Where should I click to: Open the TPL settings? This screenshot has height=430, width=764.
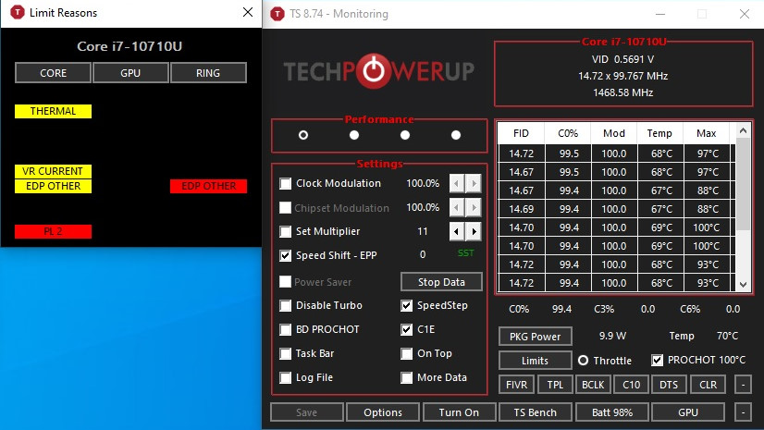(555, 385)
